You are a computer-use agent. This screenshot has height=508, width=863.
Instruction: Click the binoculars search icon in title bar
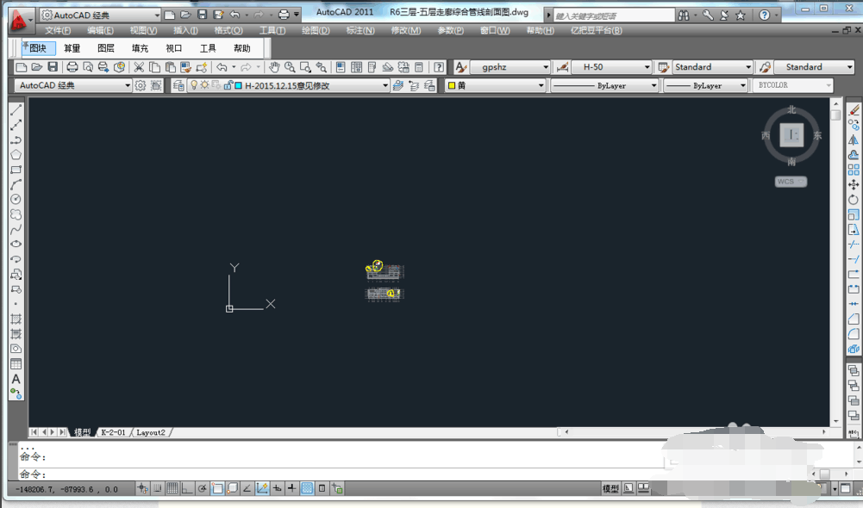(x=684, y=15)
